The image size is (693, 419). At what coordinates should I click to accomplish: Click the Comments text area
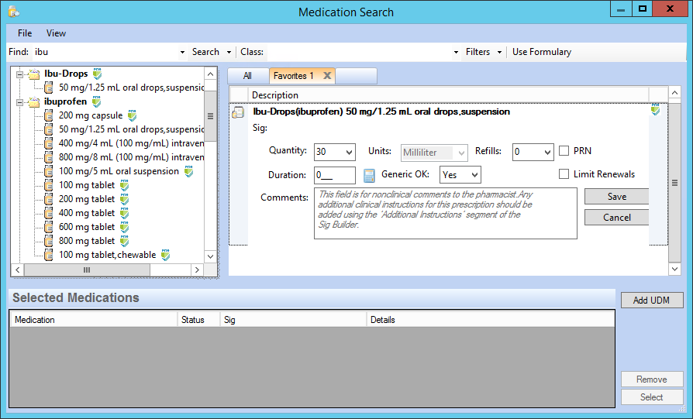click(x=446, y=213)
